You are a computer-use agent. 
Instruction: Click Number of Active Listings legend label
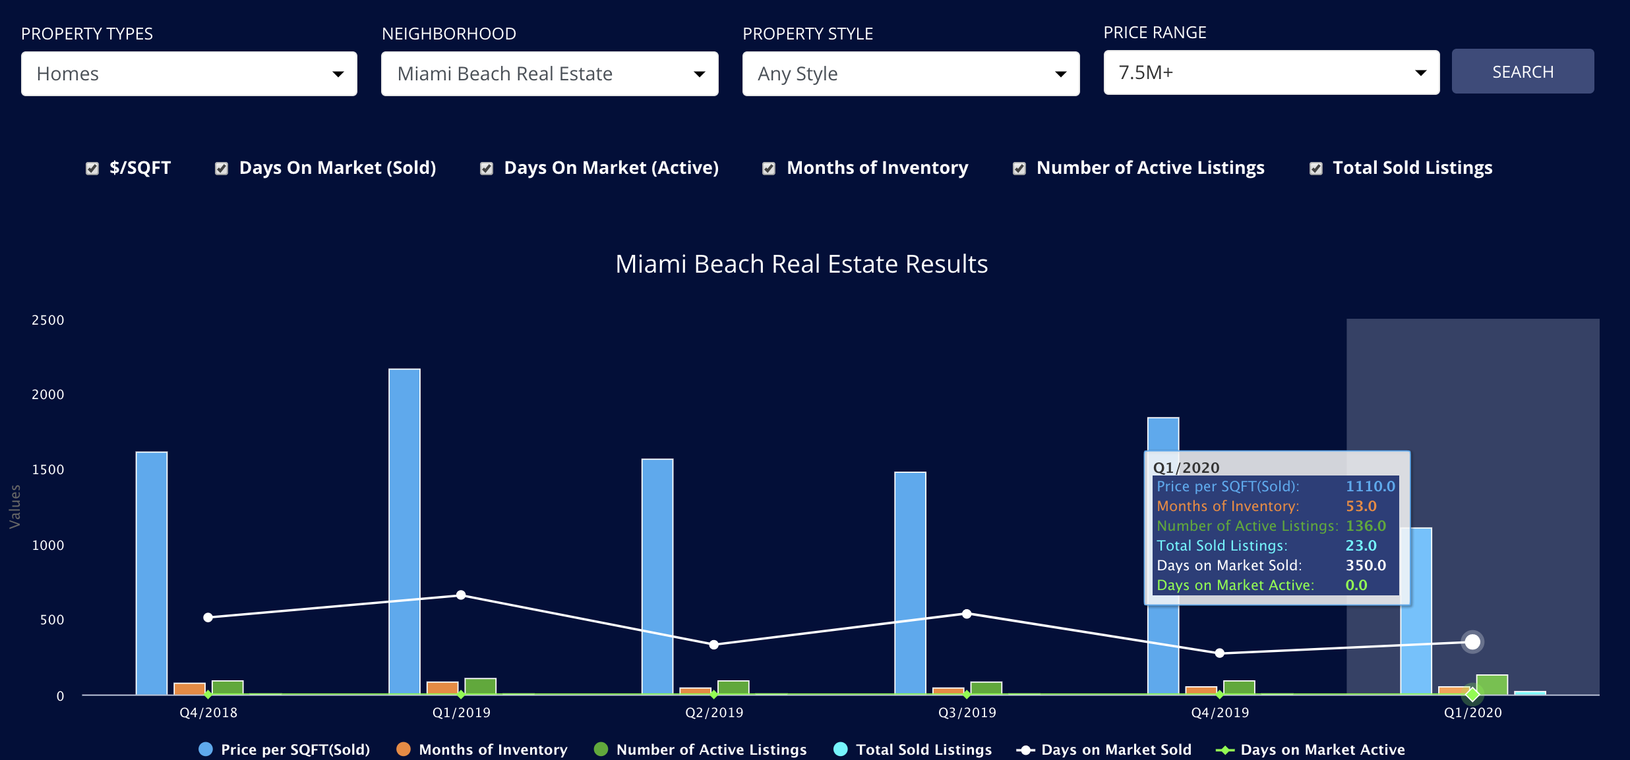pos(711,749)
